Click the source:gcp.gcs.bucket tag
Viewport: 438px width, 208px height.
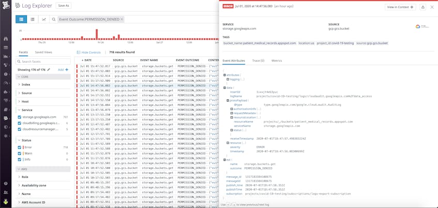click(372, 43)
